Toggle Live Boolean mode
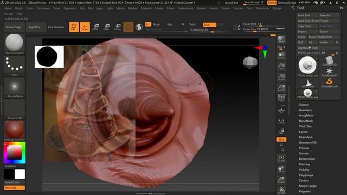347x195 pixels. pyautogui.click(x=56, y=27)
